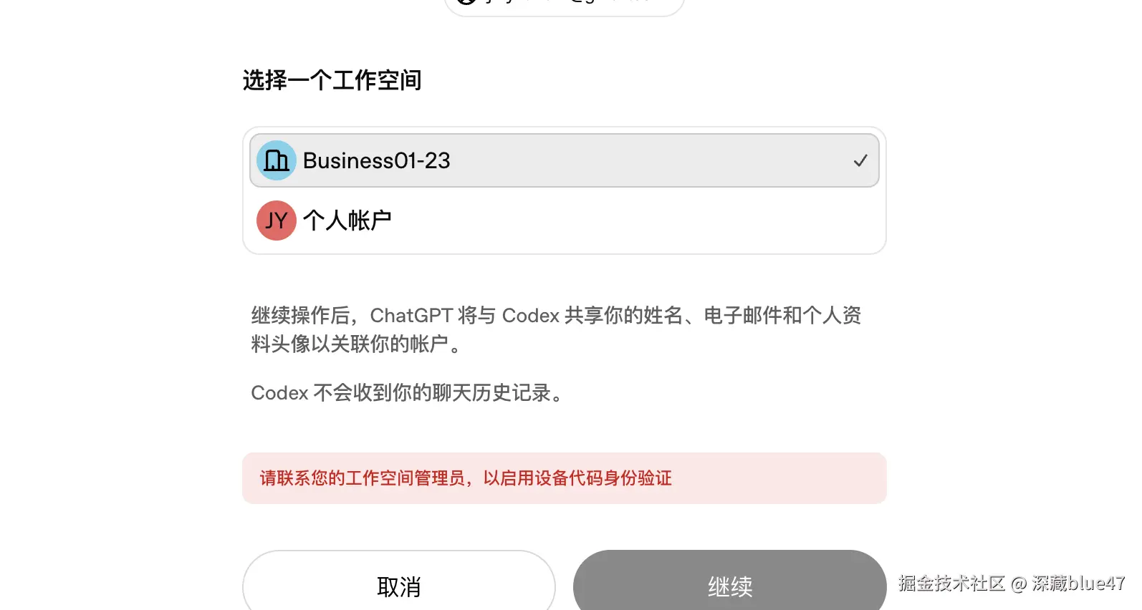This screenshot has height=610, width=1142.
Task: Open the account email pill at the top
Action: 565,6
